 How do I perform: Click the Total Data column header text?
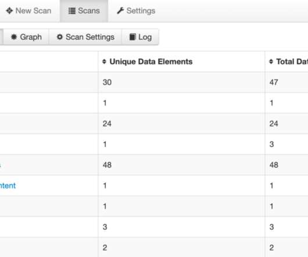(292, 61)
